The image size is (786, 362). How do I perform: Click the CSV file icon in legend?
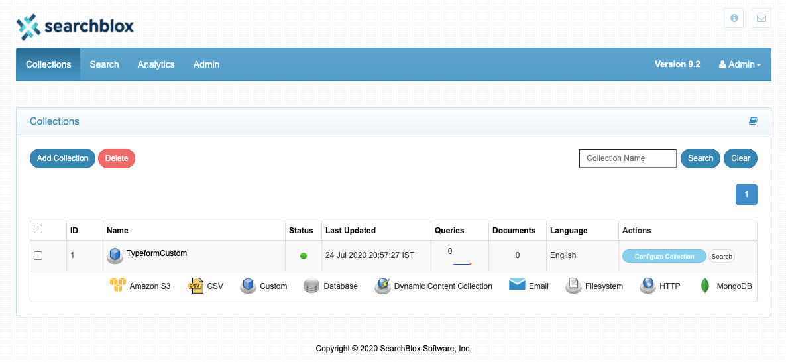coord(196,286)
